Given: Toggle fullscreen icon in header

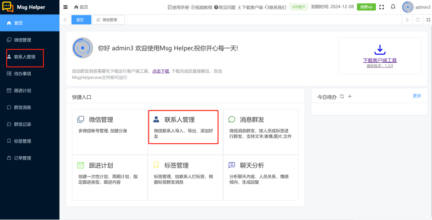Looking at the screenshot, I should click(381, 7).
